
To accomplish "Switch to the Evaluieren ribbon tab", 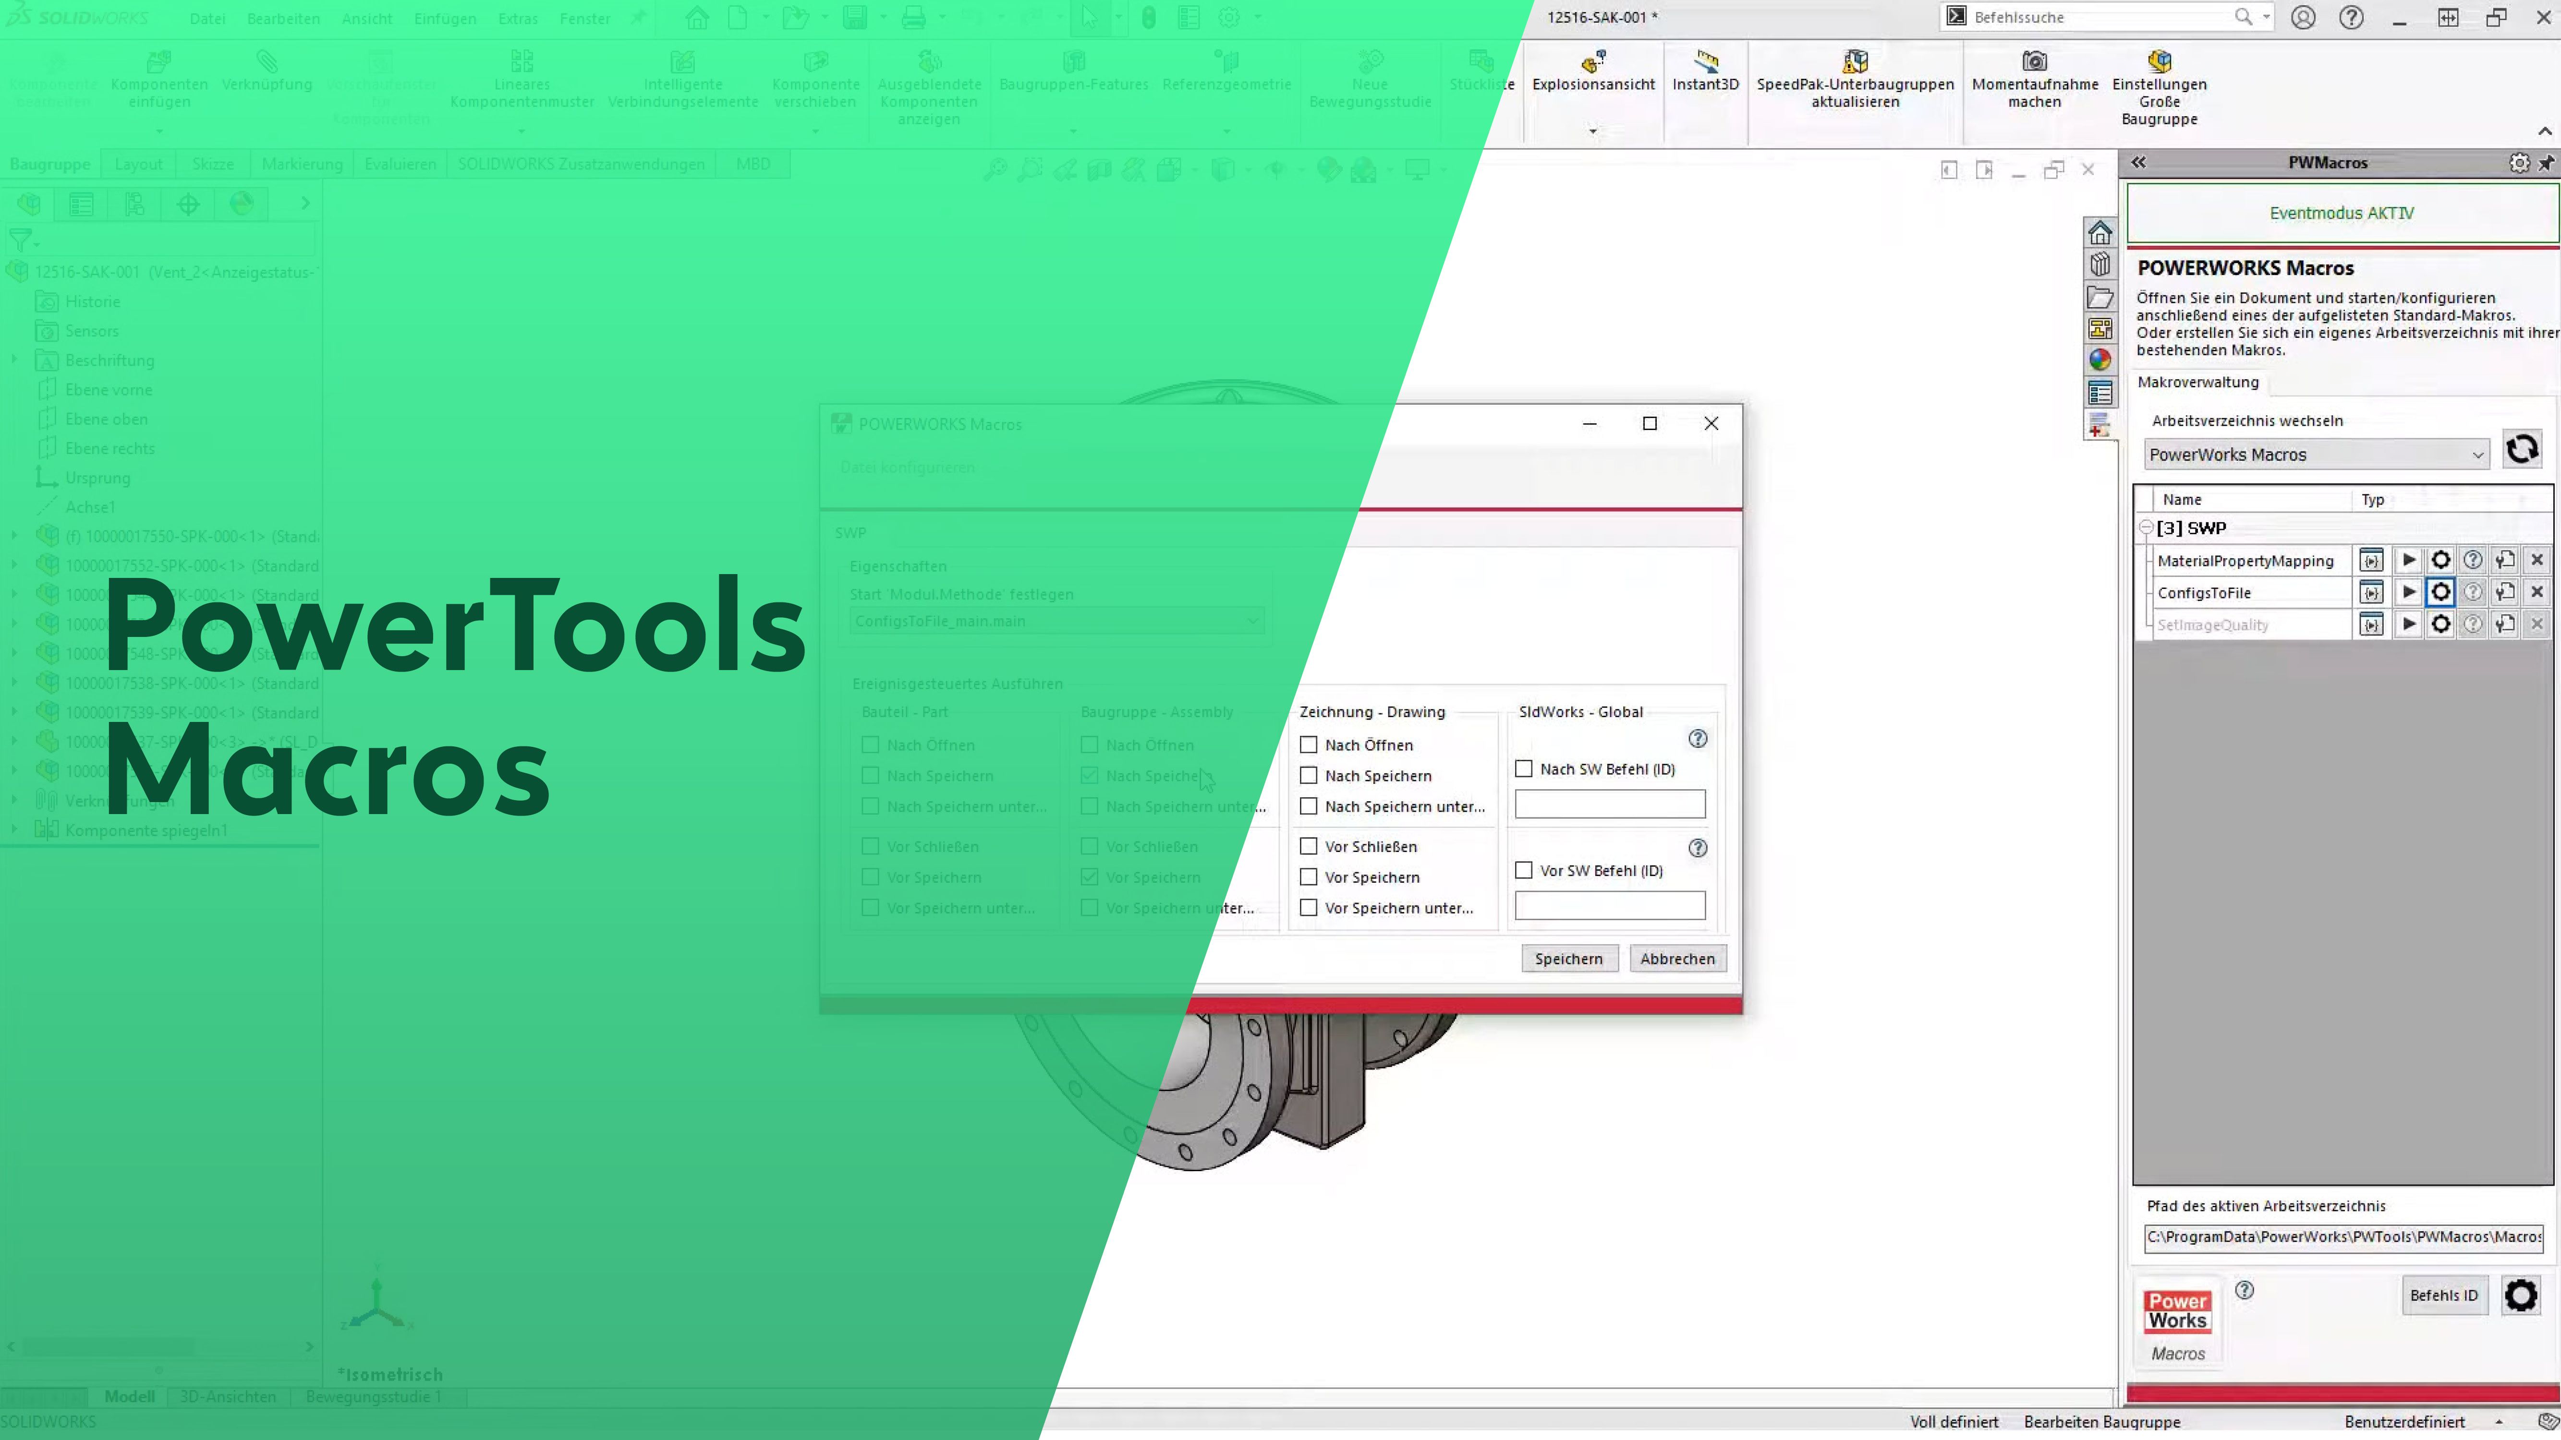I will click(x=400, y=163).
